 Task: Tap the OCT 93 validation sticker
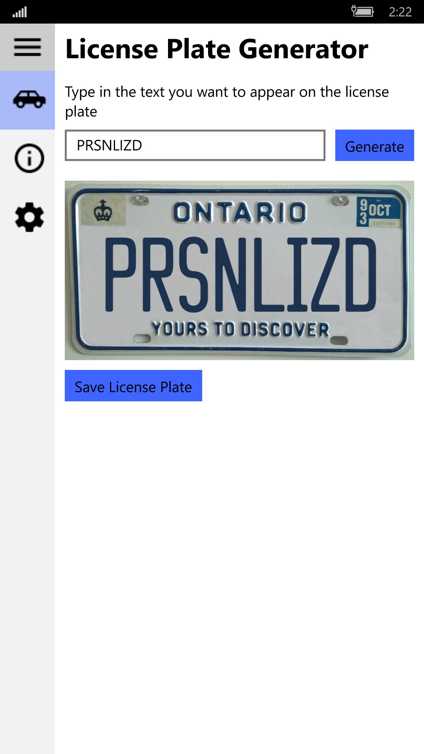tap(379, 211)
